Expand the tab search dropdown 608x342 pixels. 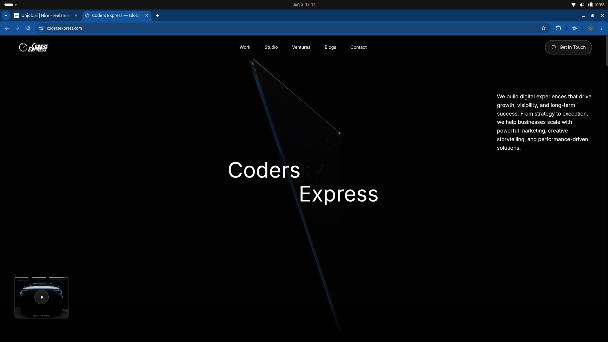[x=6, y=15]
